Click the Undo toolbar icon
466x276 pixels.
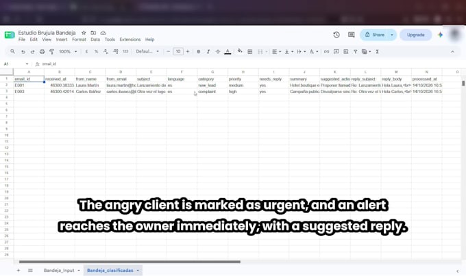point(23,51)
